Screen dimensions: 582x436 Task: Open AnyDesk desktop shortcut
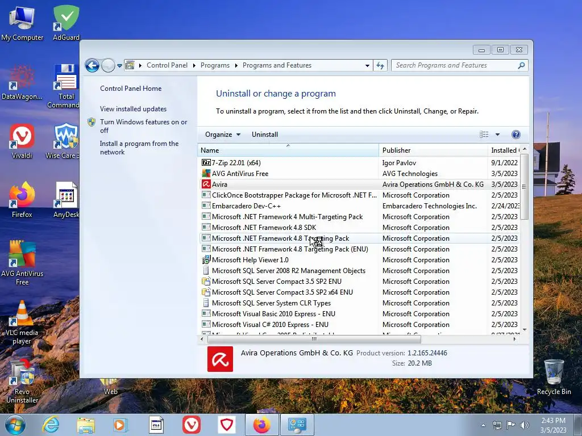click(x=66, y=200)
